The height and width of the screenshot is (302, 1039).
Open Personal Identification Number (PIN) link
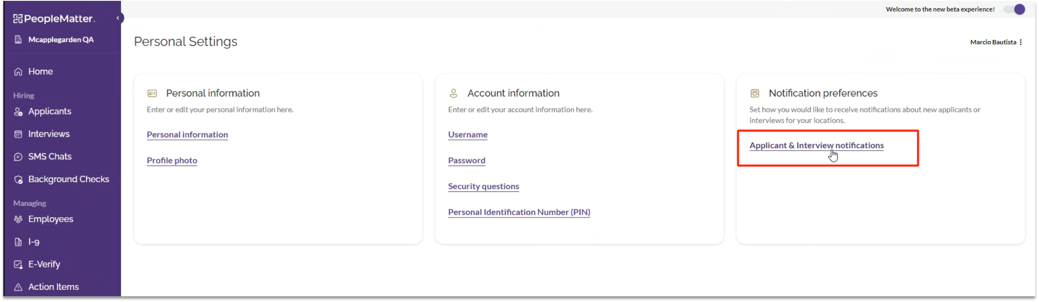(x=519, y=212)
